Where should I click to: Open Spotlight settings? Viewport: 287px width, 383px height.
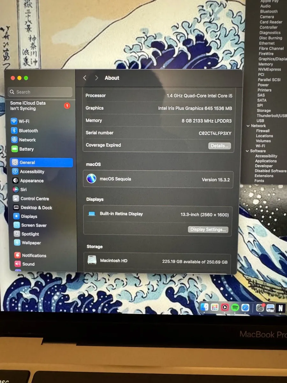(26, 234)
